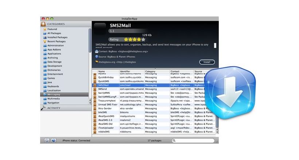Open the Development category
The height and width of the screenshot is (160, 299).
click(x=55, y=66)
